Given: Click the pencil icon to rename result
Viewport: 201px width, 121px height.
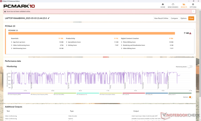Looking at the screenshot, I should (48, 18).
